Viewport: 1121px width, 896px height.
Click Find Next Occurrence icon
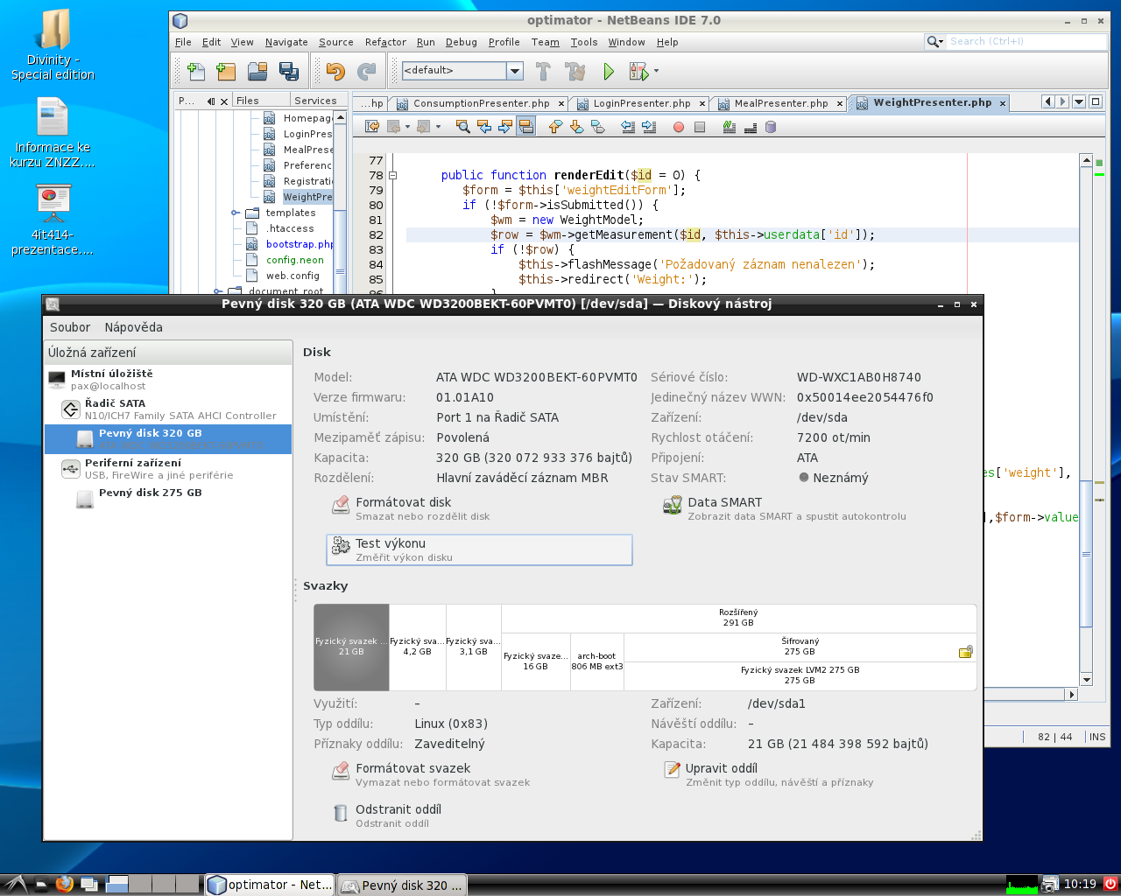point(505,127)
